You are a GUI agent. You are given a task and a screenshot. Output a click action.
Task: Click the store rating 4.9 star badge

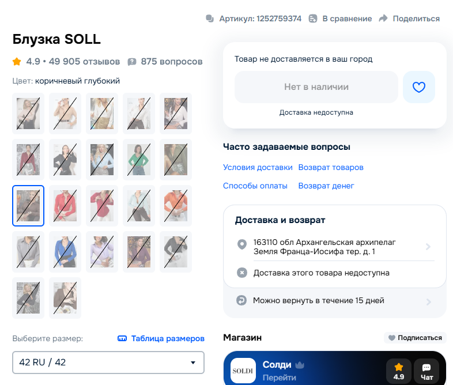tap(399, 371)
